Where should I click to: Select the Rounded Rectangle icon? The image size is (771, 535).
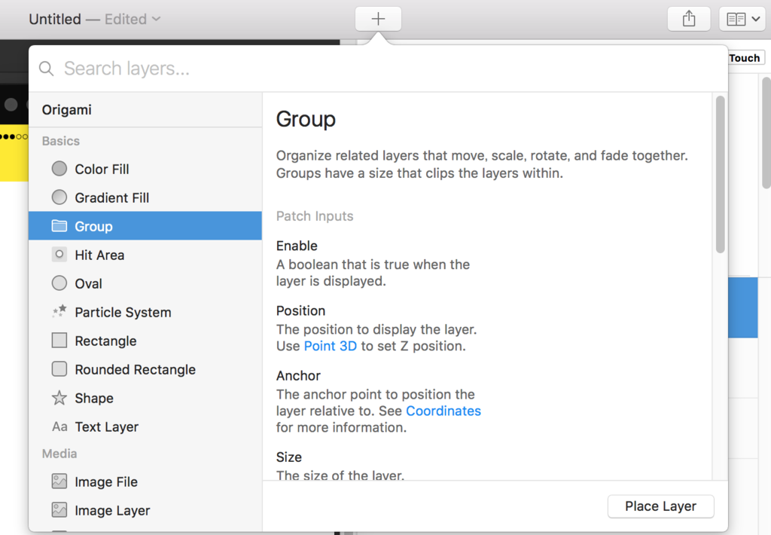pos(59,368)
